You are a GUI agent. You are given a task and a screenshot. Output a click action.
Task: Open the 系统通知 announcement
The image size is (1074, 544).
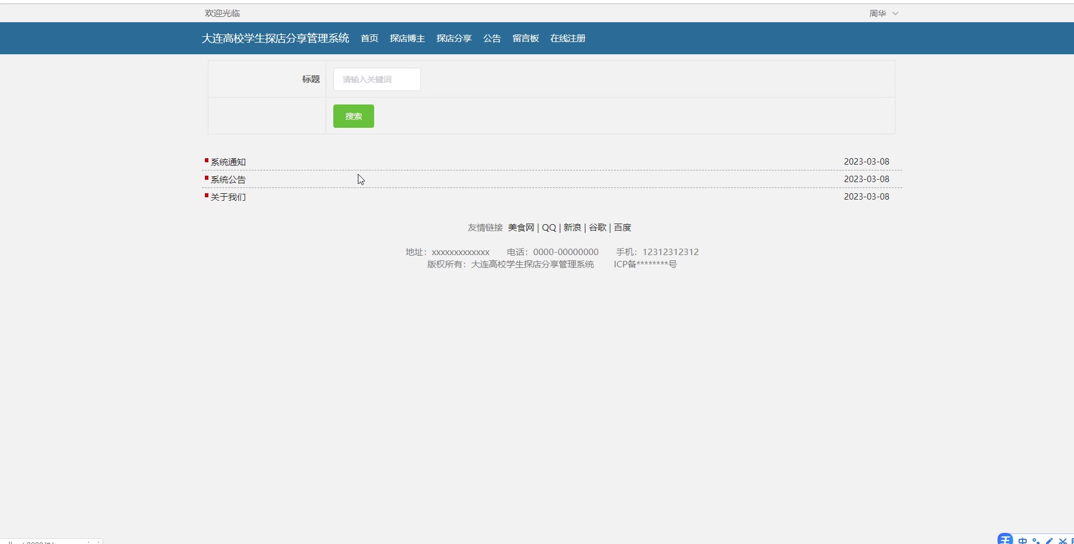(x=228, y=162)
